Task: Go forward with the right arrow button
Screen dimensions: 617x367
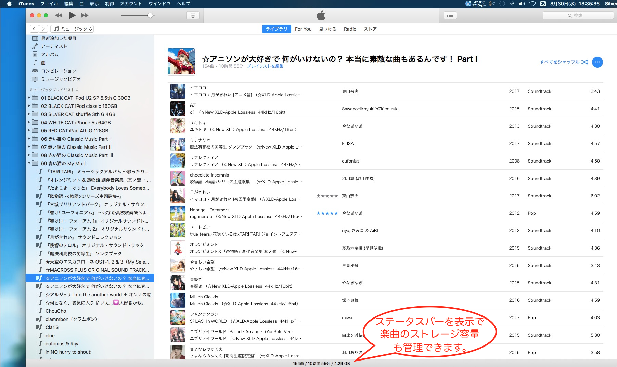Action: [x=43, y=29]
